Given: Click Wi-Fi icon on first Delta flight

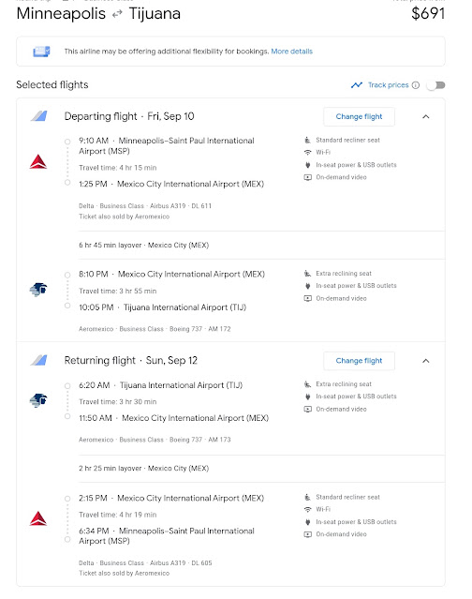Looking at the screenshot, I should [x=307, y=153].
